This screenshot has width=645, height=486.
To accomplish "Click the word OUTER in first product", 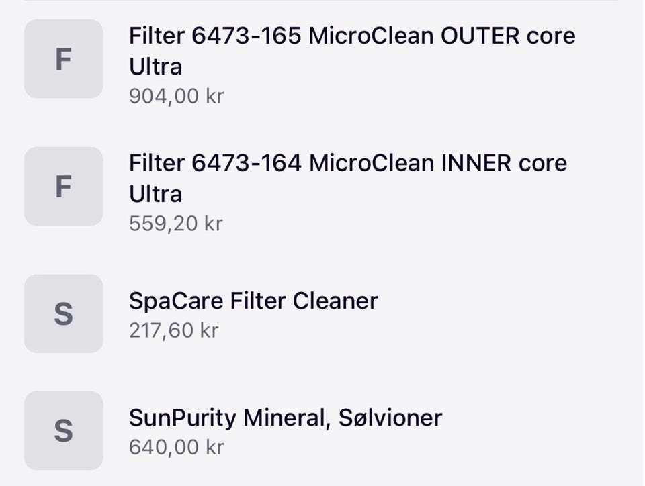I will (480, 36).
